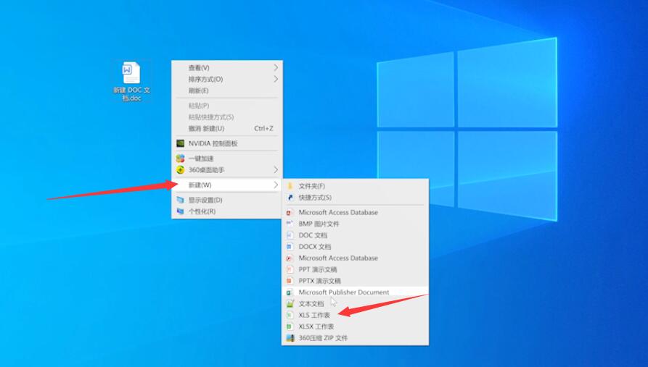Click the NVIDIA 控制面板 label text
Screen dimensions: 648x367
(x=213, y=143)
